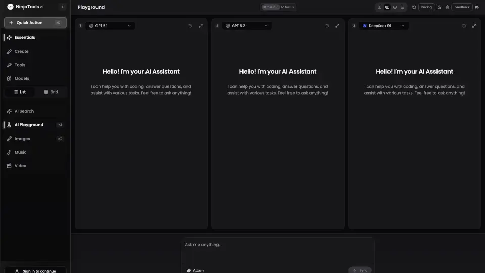Open the Music tool in sidebar
Viewport: 485px width, 273px height.
coord(20,152)
